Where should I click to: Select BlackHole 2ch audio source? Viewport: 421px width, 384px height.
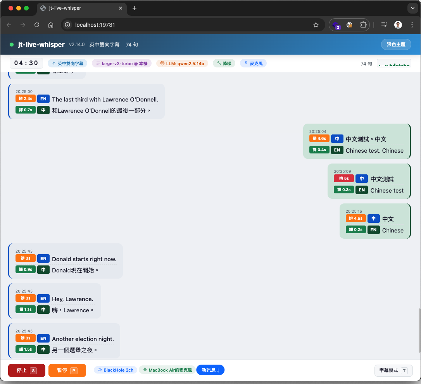(x=116, y=370)
